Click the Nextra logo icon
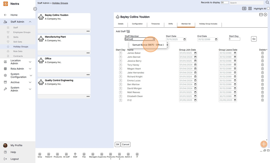 tap(5, 4)
